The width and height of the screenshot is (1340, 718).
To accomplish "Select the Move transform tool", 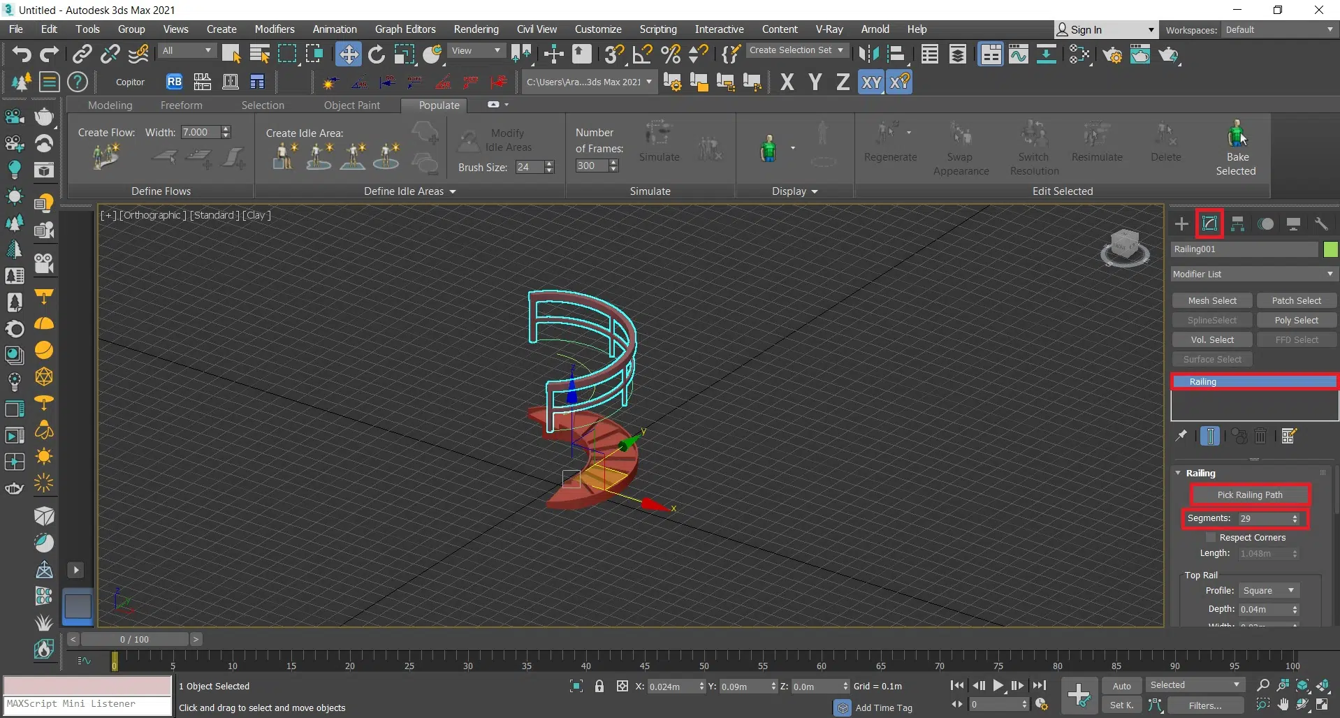I will tap(348, 54).
